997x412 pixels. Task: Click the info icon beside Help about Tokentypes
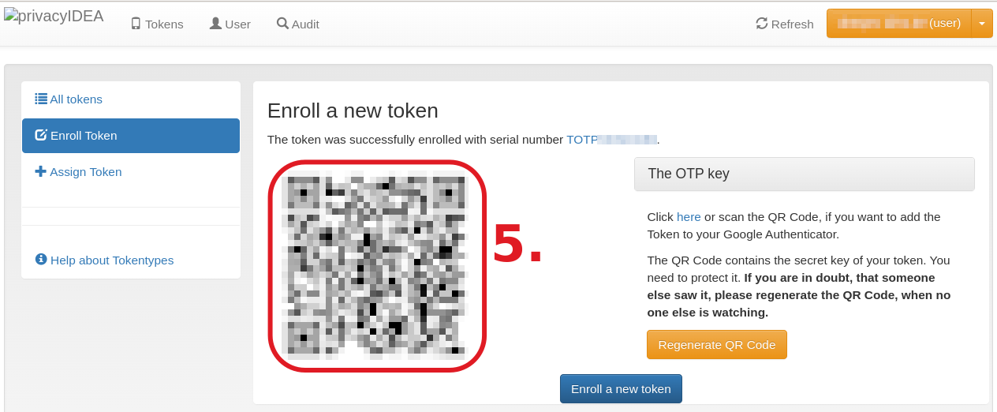(41, 260)
